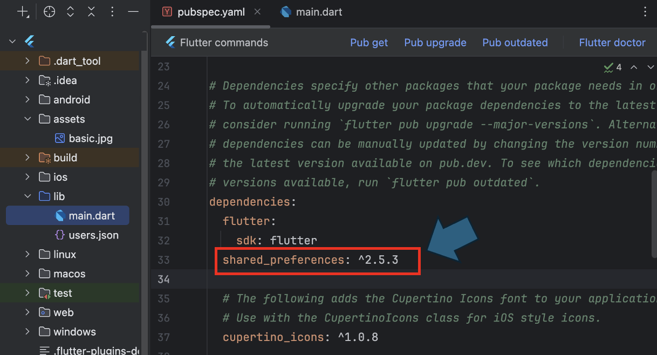Expand the web folder
Screen dimensions: 657x355
tap(28, 312)
